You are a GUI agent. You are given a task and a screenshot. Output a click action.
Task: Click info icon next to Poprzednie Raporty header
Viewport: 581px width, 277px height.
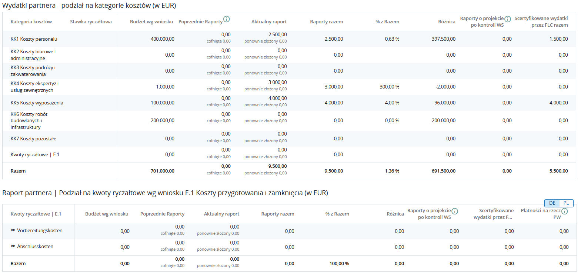point(227,19)
